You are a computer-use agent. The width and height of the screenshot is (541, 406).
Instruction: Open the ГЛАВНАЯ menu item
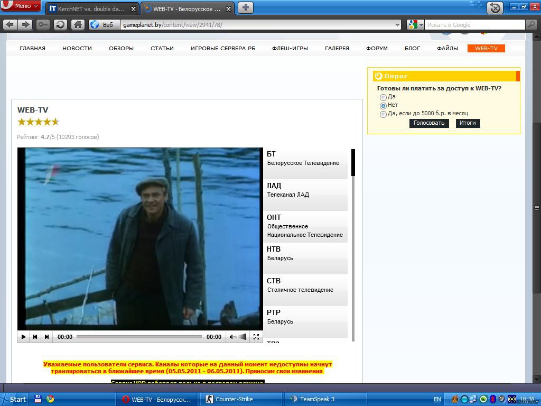(x=32, y=48)
